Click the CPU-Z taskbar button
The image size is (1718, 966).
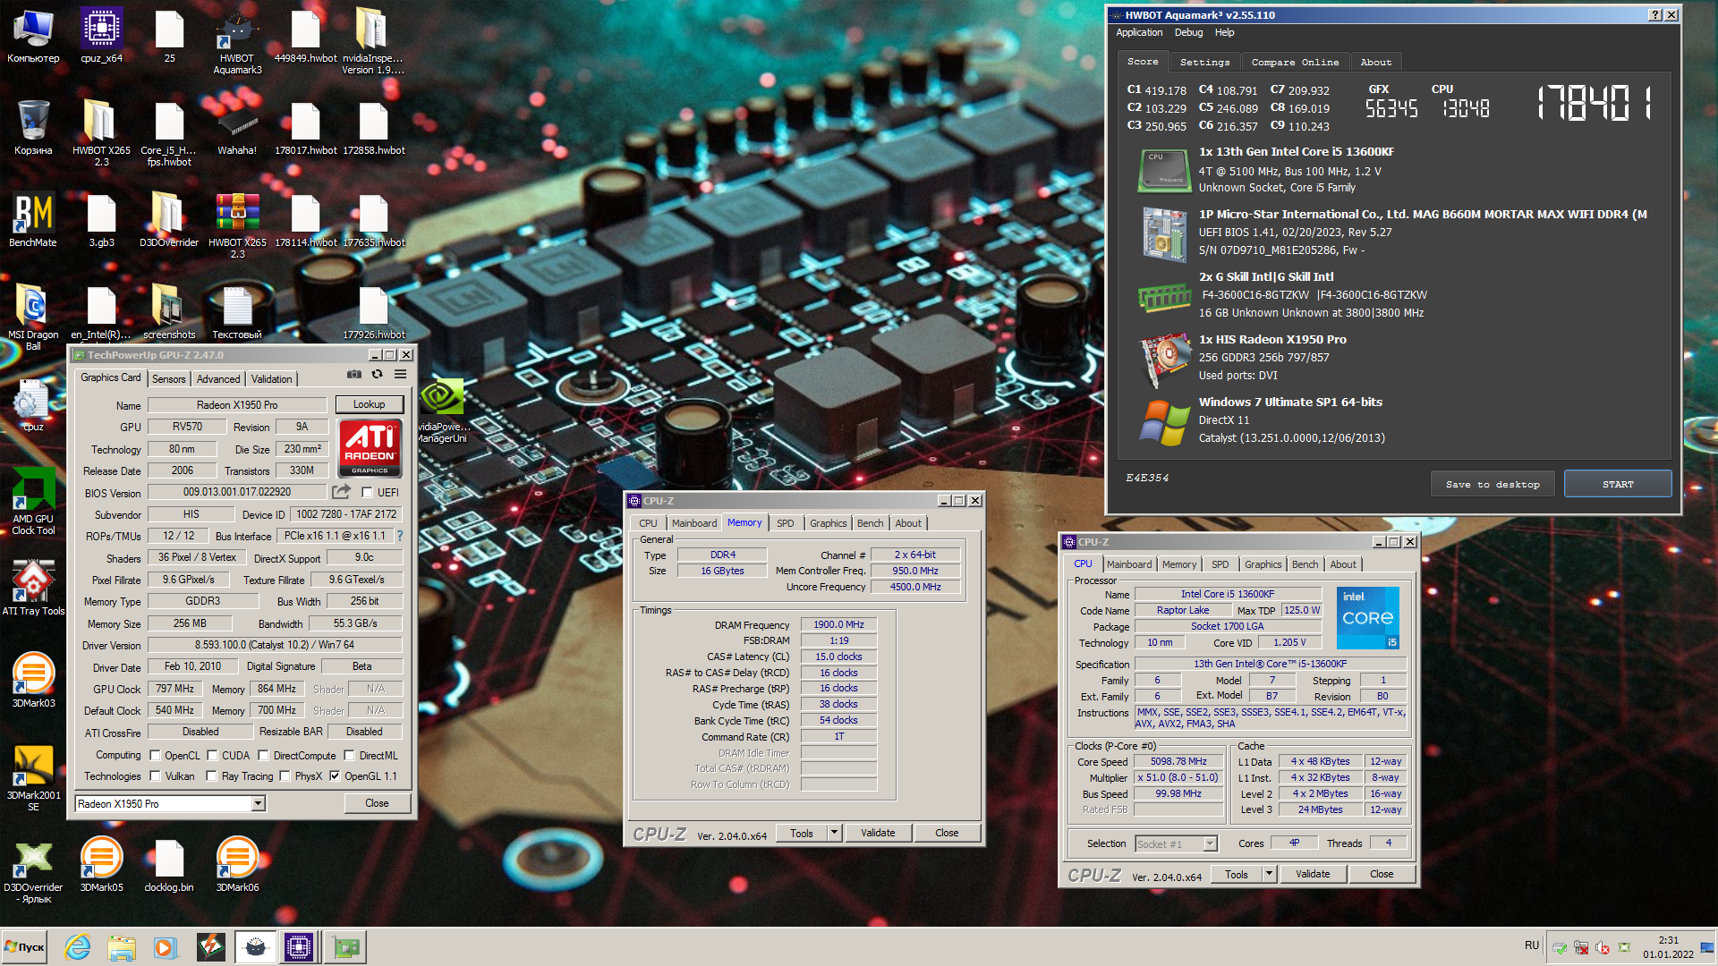[x=299, y=947]
